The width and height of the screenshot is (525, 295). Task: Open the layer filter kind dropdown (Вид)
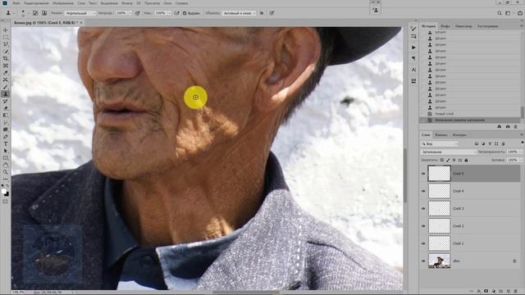click(440, 144)
